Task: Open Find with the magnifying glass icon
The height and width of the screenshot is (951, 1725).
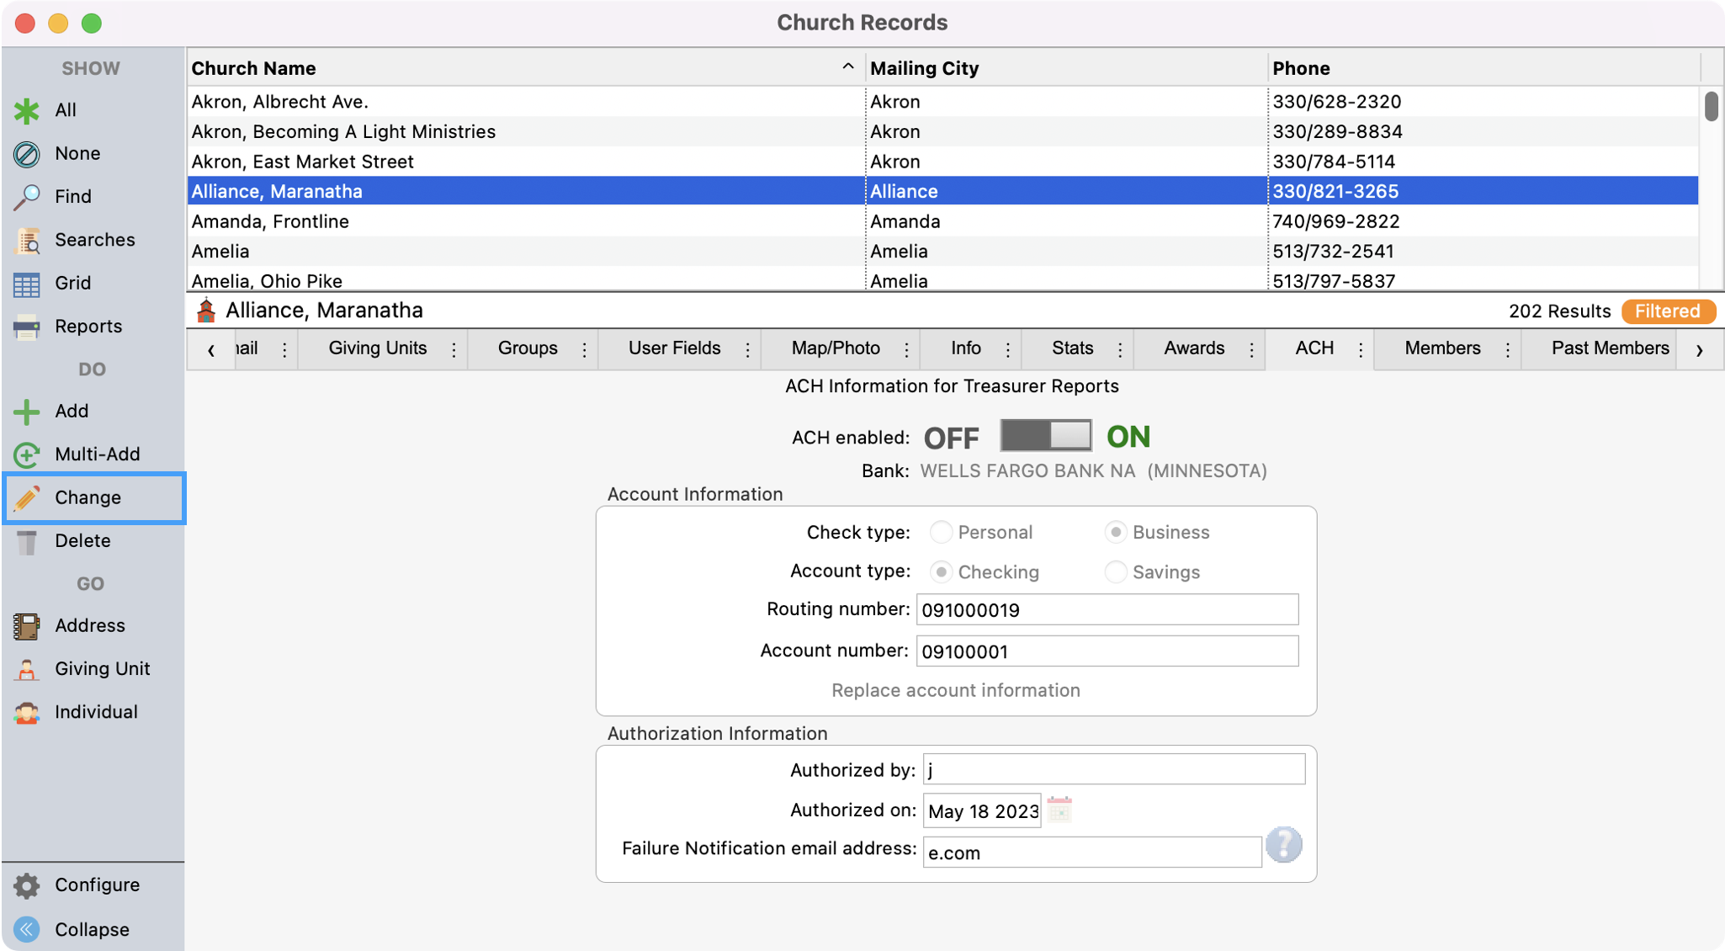Action: [27, 197]
